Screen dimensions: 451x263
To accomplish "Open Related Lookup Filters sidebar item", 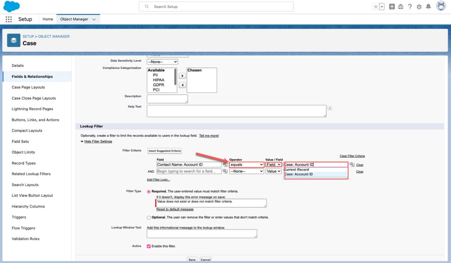I will [31, 174].
